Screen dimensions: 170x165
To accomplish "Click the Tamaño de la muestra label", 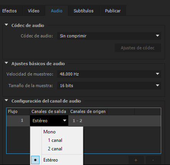I will pos(31,86).
